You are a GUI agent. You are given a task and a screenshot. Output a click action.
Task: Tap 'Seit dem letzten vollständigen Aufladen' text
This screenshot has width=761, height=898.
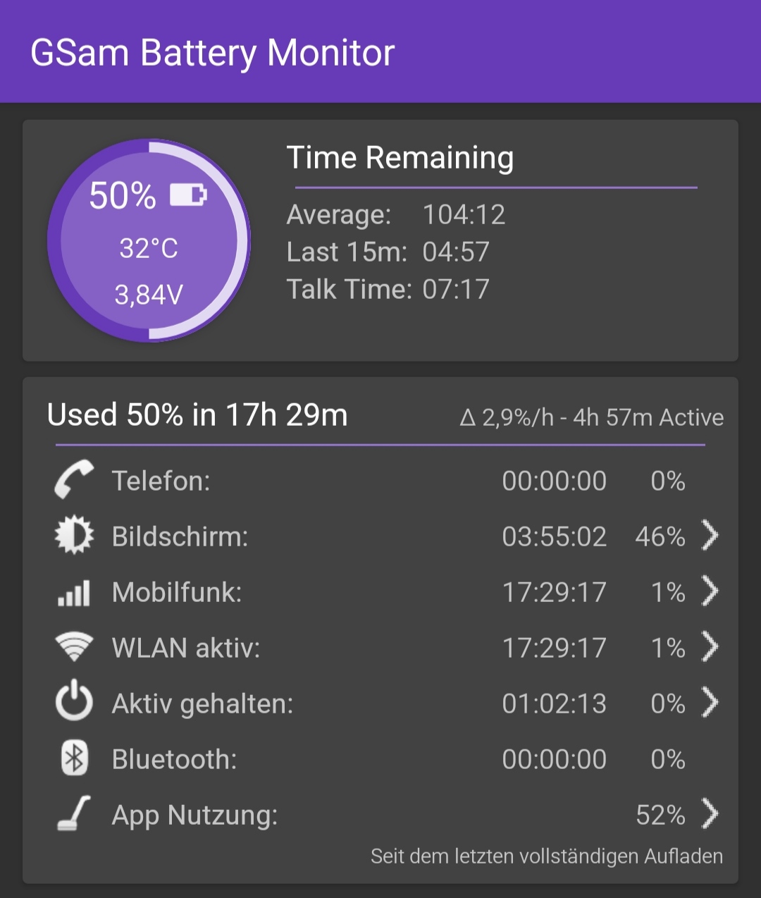547,856
